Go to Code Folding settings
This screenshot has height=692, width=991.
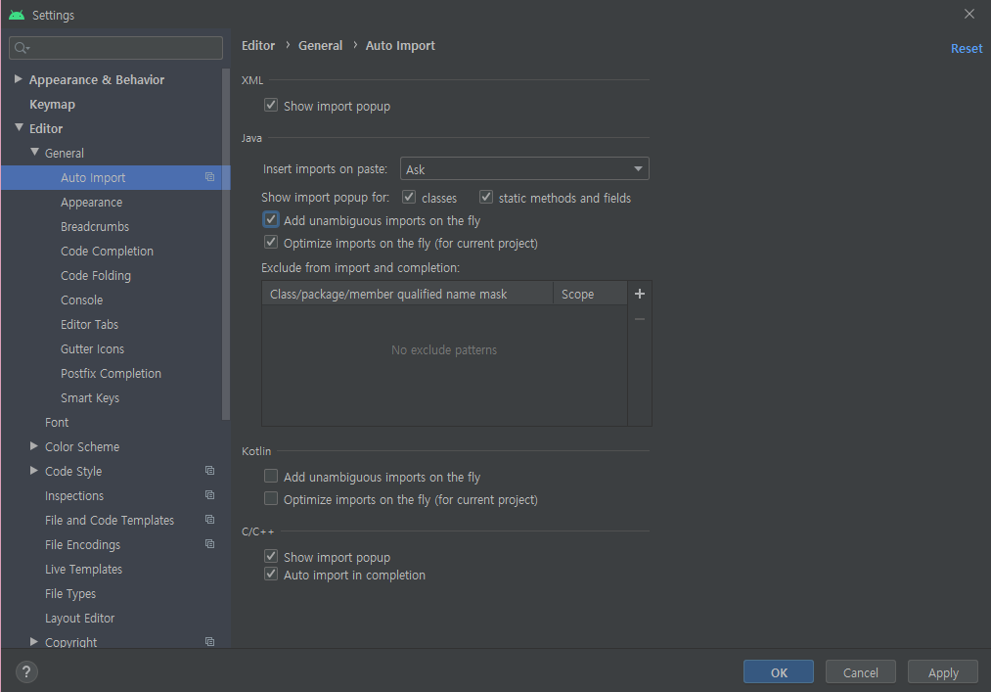click(x=96, y=276)
